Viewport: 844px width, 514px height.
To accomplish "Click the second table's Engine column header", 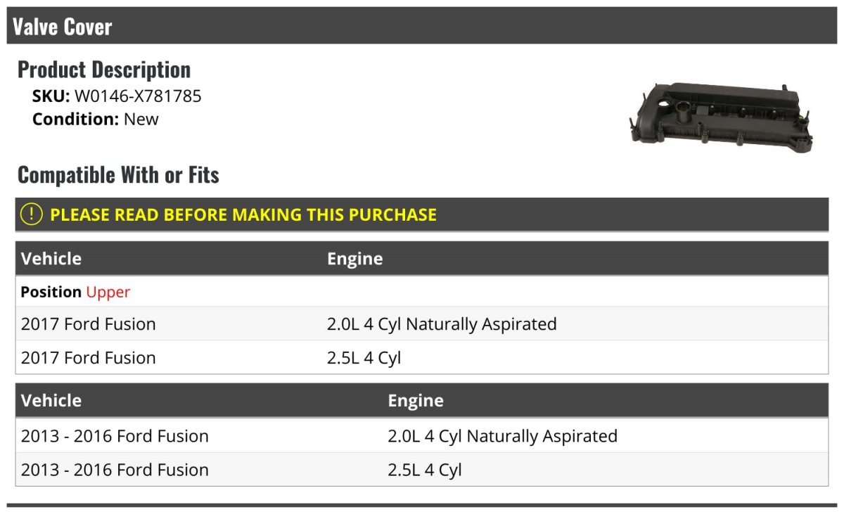I will click(x=416, y=401).
